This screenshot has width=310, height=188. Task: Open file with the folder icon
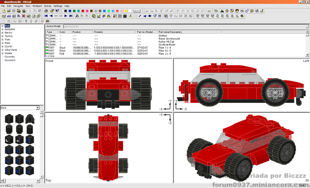(9, 11)
